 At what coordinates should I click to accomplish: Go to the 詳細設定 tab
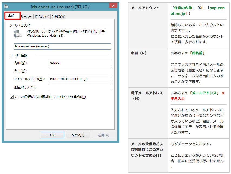point(58,17)
